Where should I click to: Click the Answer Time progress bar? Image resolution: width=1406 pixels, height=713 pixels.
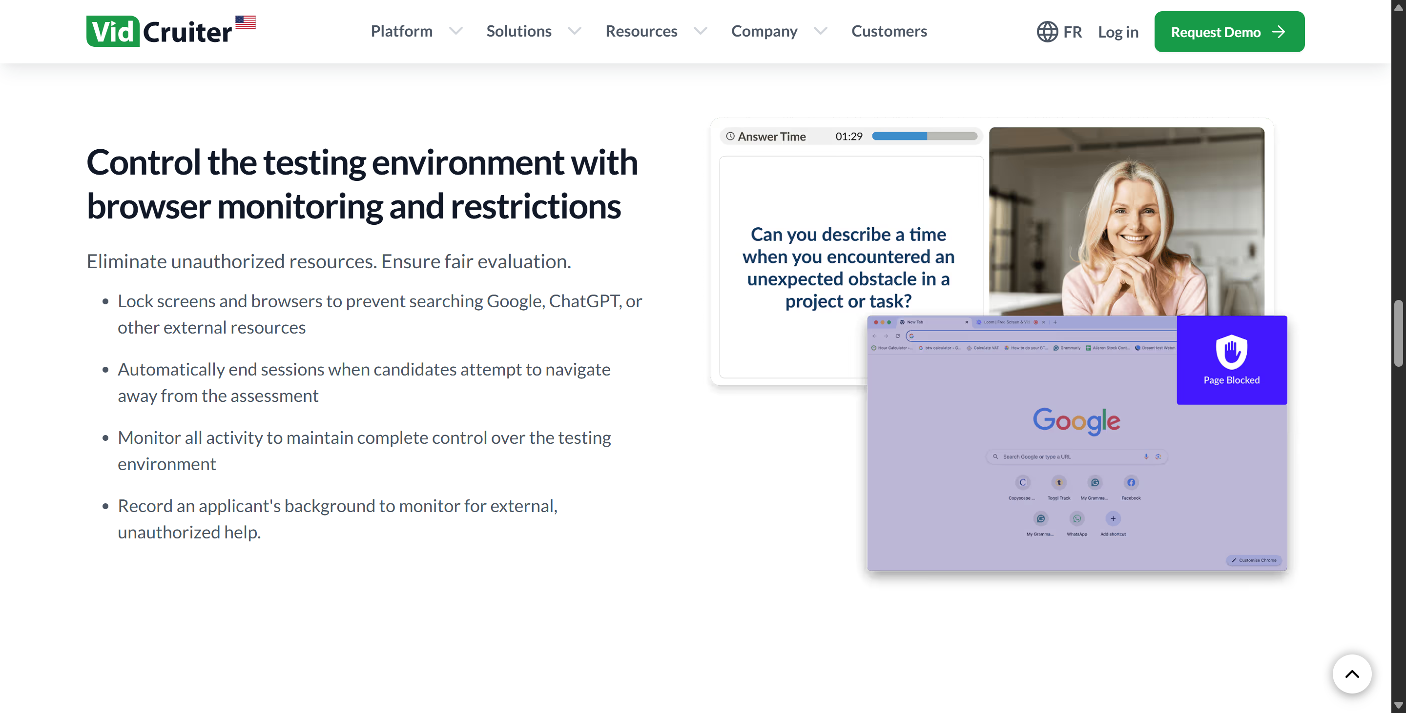point(924,136)
